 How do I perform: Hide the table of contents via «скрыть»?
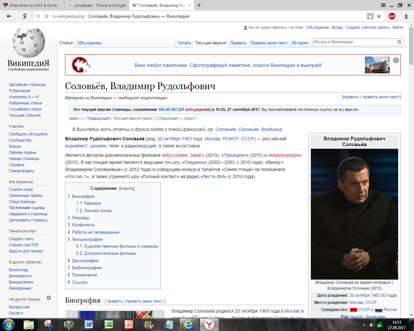pyautogui.click(x=127, y=188)
